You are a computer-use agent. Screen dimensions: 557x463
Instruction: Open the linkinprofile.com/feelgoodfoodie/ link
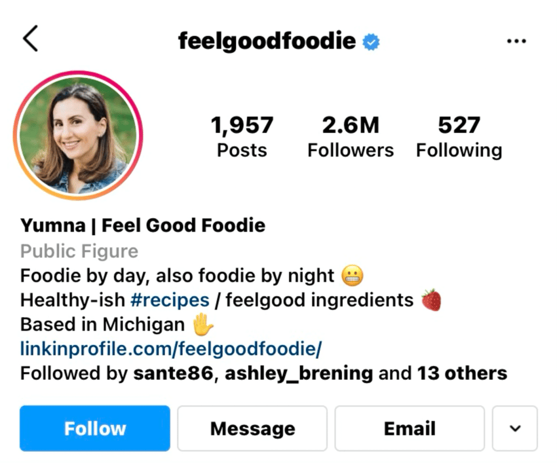169,349
